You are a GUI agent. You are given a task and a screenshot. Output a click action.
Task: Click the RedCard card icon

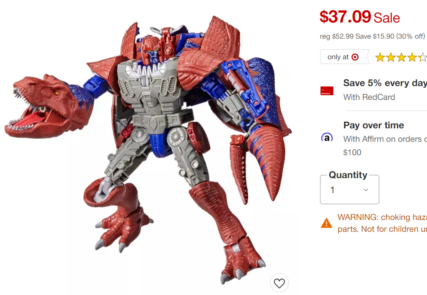327,91
